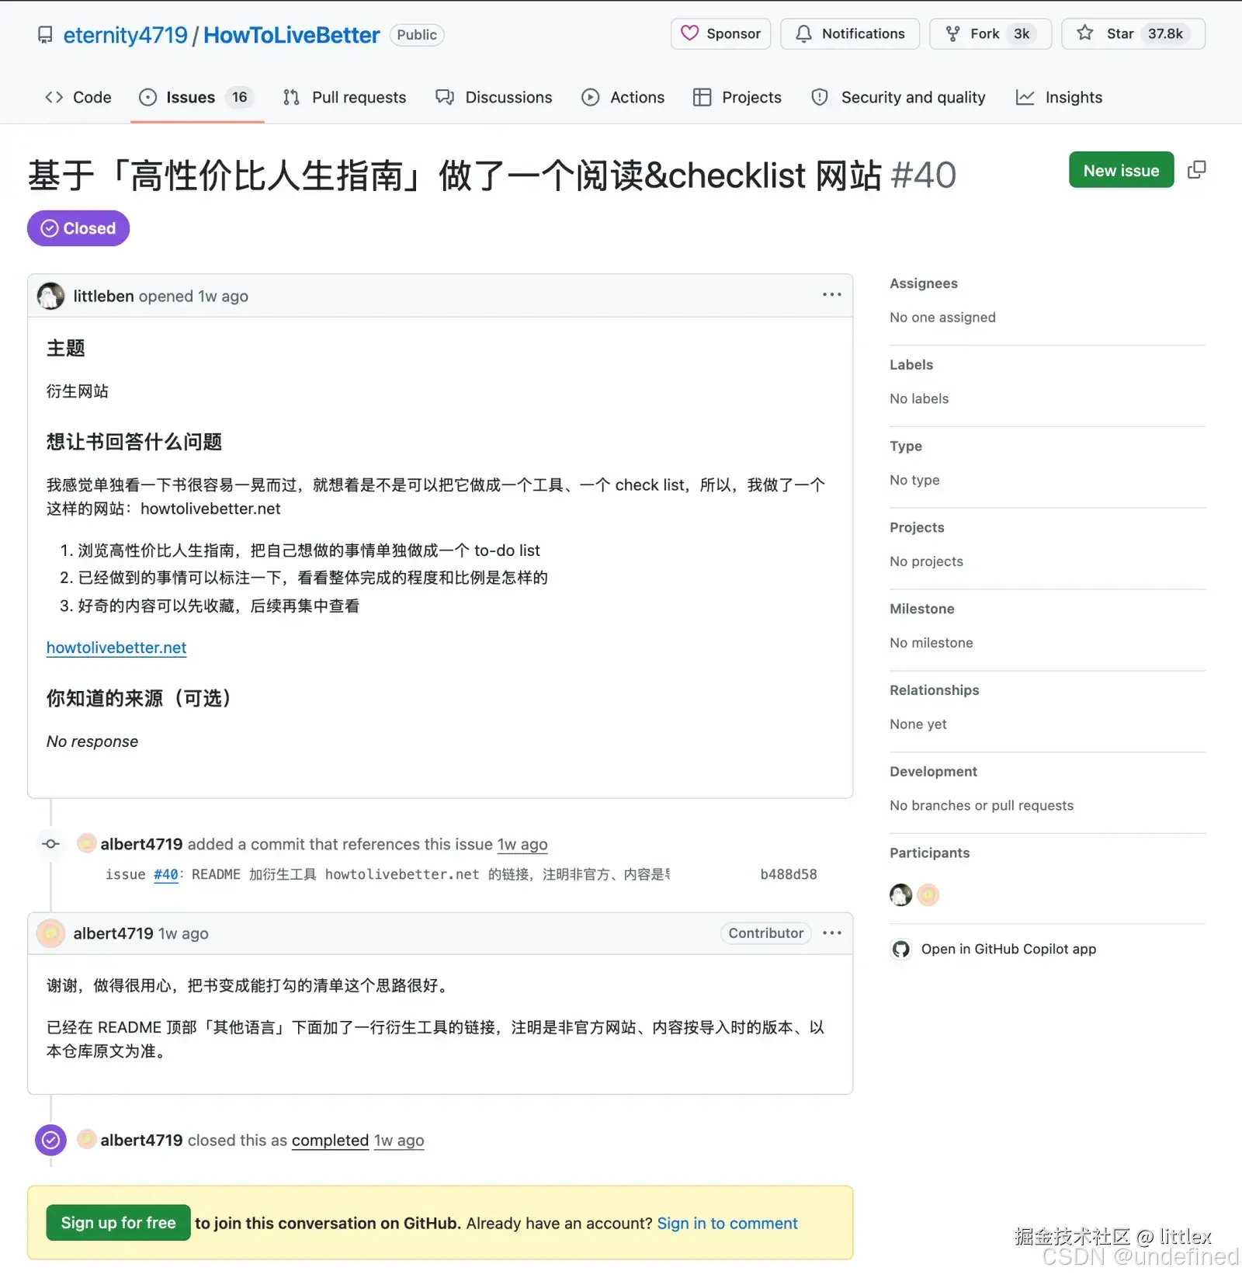Open issue options three-dot menu

click(x=831, y=295)
